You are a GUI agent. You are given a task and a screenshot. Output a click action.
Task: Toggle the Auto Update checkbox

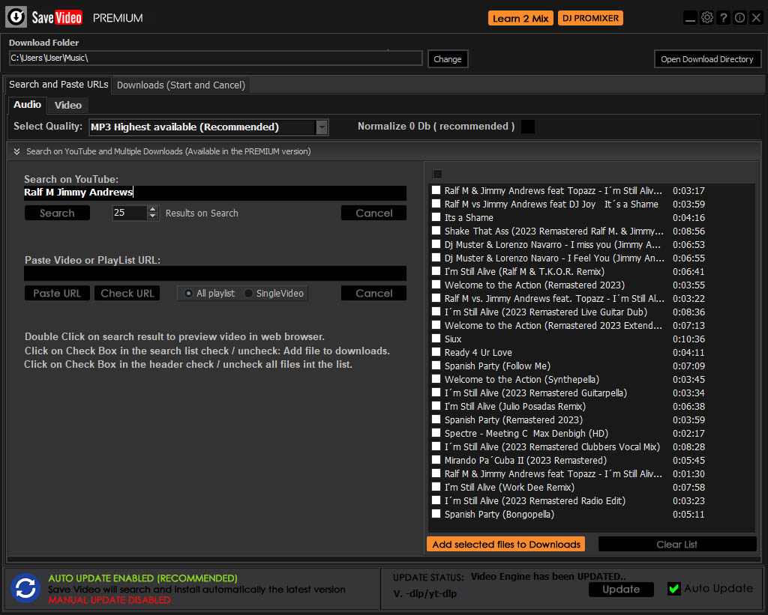click(x=673, y=589)
